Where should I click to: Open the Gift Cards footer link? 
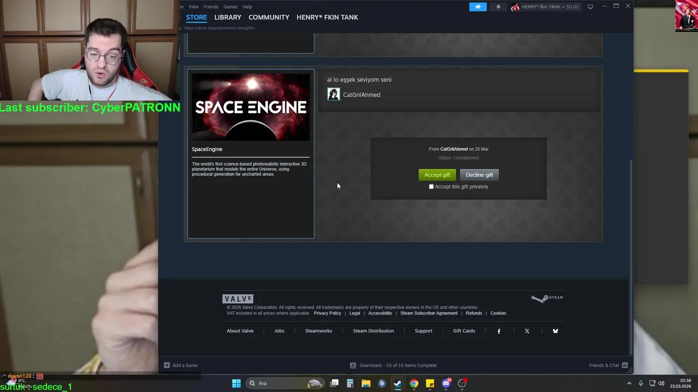pos(464,331)
